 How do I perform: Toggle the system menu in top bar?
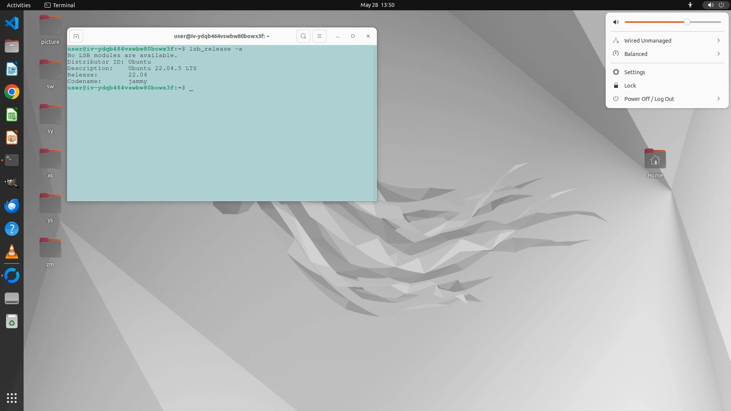[x=715, y=5]
